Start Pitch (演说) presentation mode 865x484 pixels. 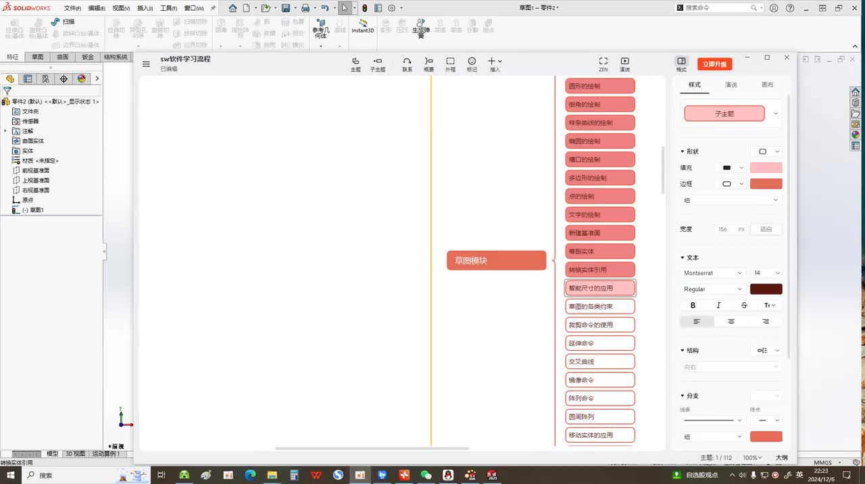625,64
